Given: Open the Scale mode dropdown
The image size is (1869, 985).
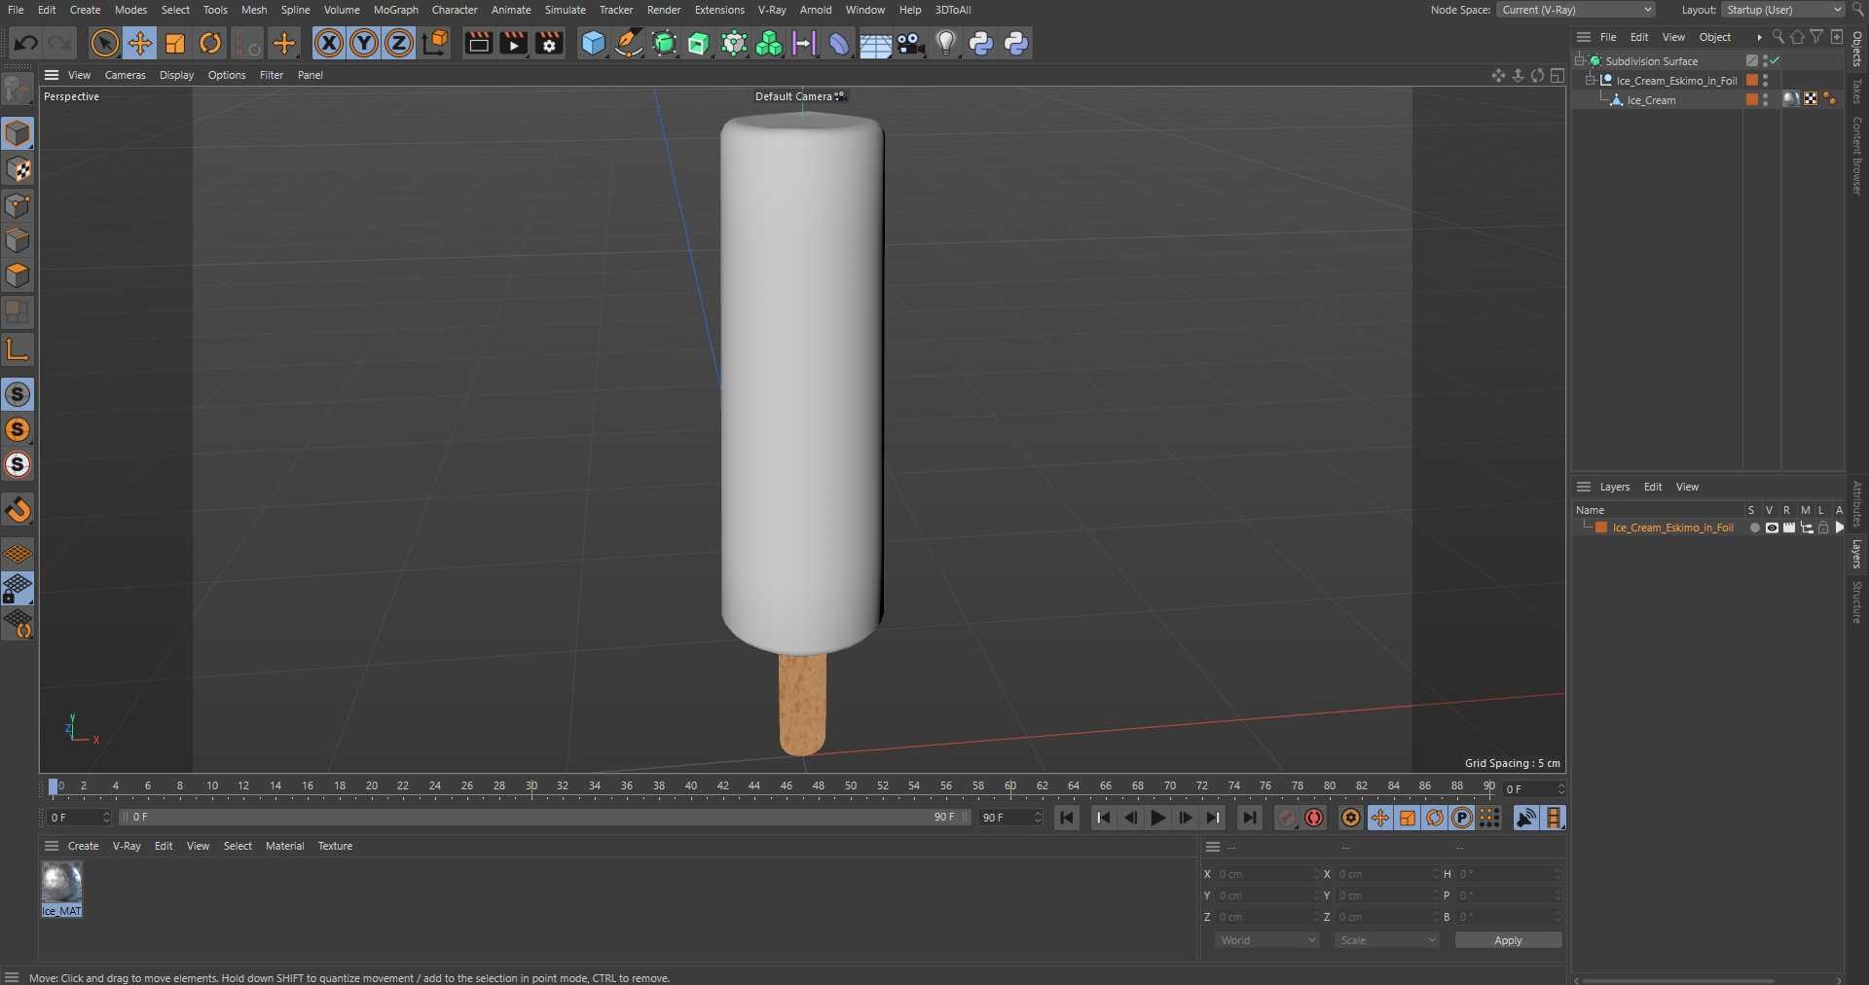Looking at the screenshot, I should tap(1386, 940).
